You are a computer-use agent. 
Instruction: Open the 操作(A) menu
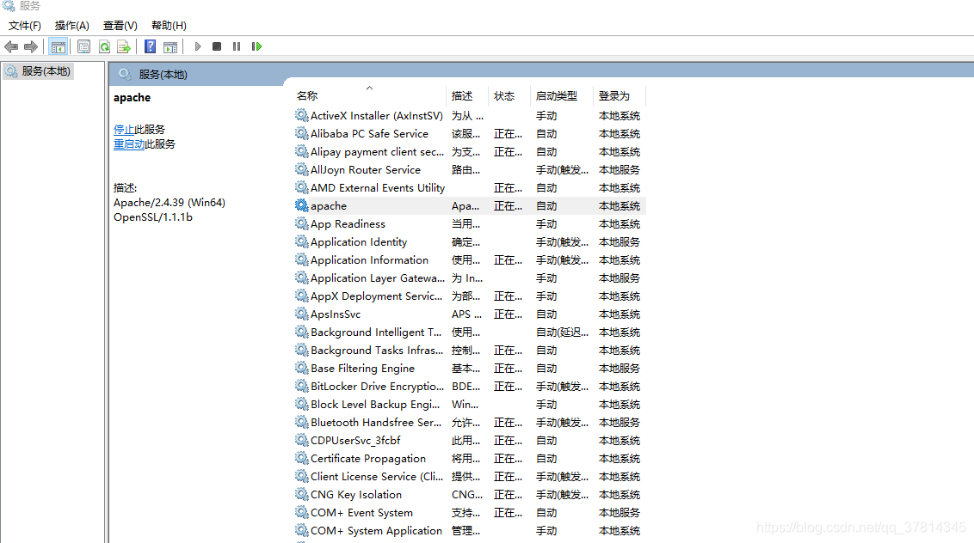click(72, 26)
